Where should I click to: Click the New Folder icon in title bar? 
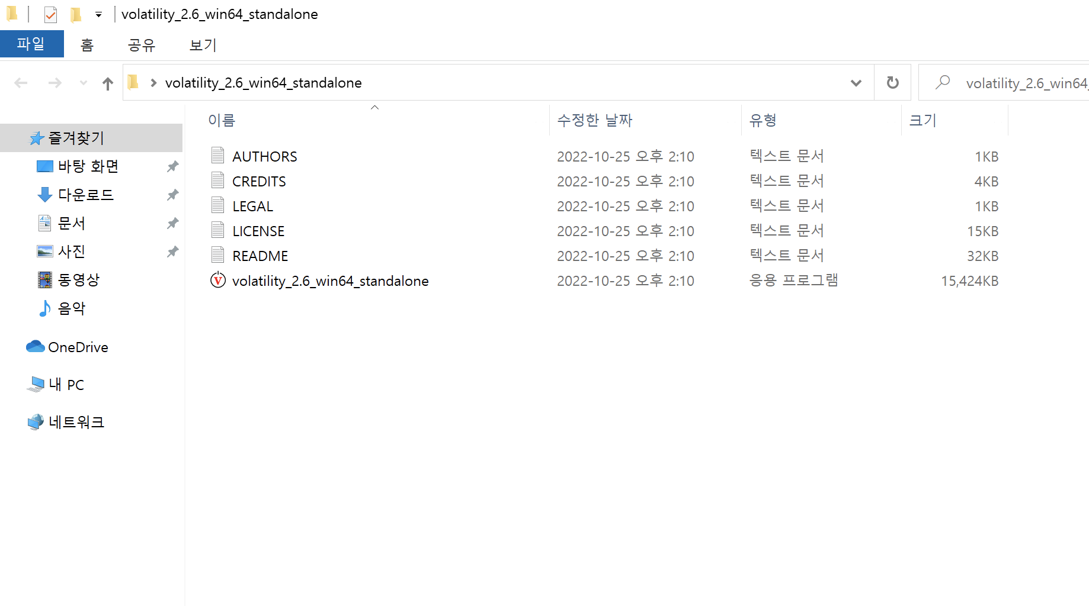[75, 14]
